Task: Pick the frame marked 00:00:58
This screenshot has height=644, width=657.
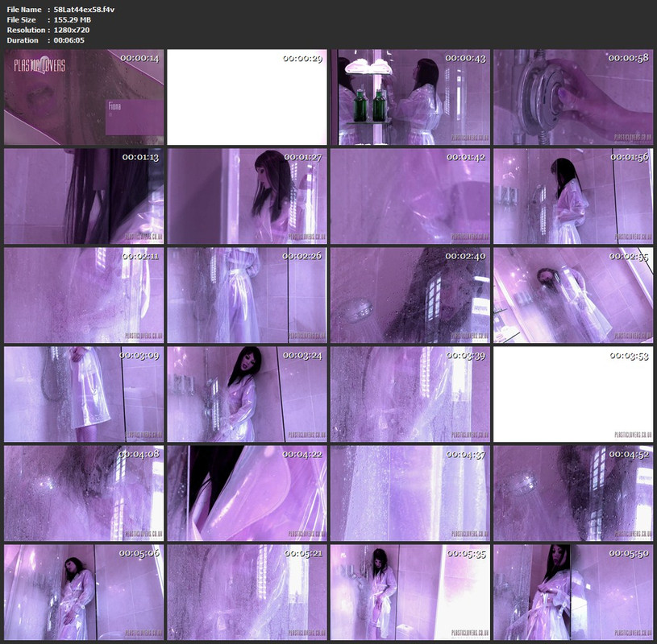Action: tap(573, 97)
